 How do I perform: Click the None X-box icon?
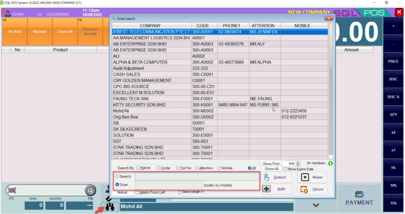pyautogui.click(x=305, y=177)
